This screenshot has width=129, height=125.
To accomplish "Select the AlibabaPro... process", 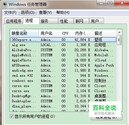I will point(63,50).
